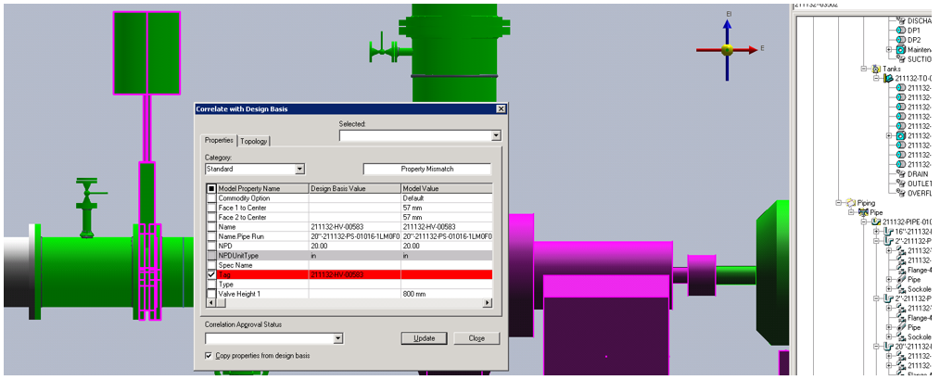Collapse the Tanks tree node
940x380 pixels.
pos(864,69)
